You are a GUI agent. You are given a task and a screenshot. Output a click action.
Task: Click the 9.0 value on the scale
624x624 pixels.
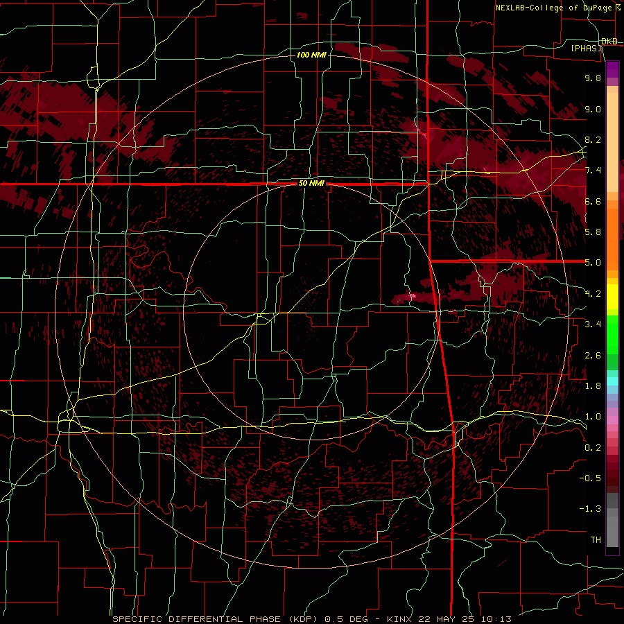[593, 109]
